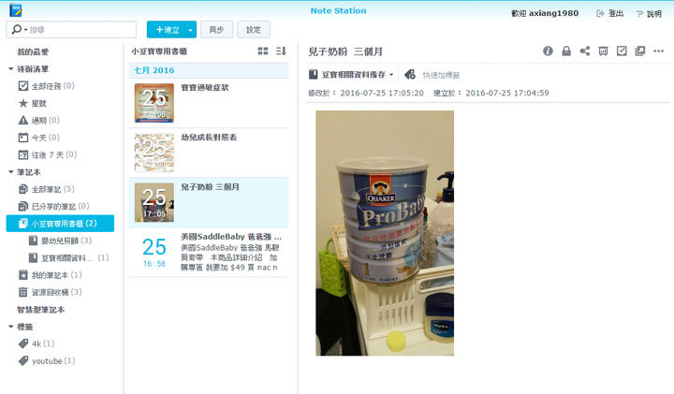Open the create button dropdown arrow
Image resolution: width=674 pixels, height=394 pixels.
point(190,30)
